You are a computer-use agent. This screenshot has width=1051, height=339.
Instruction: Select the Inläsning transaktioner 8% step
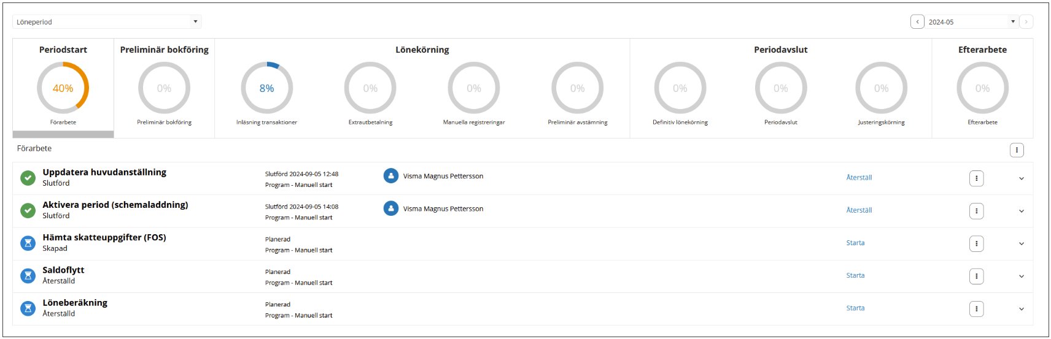point(266,88)
